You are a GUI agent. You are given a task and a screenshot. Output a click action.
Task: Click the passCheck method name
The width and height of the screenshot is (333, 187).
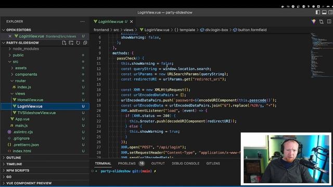click(126, 58)
